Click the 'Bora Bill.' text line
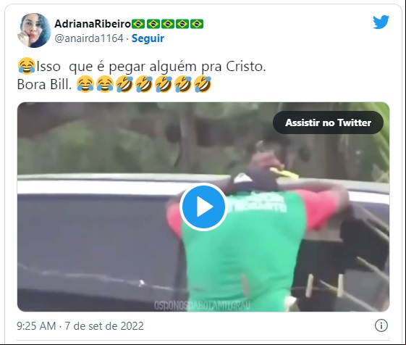The height and width of the screenshot is (345, 406). pos(44,84)
